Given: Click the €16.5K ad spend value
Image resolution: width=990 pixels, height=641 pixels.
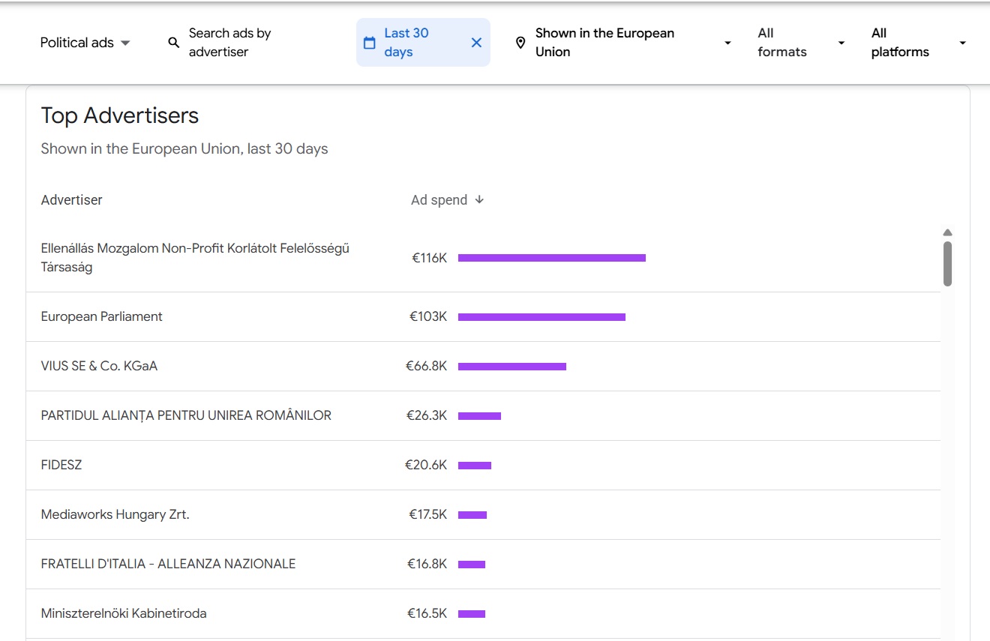Looking at the screenshot, I should tap(427, 614).
